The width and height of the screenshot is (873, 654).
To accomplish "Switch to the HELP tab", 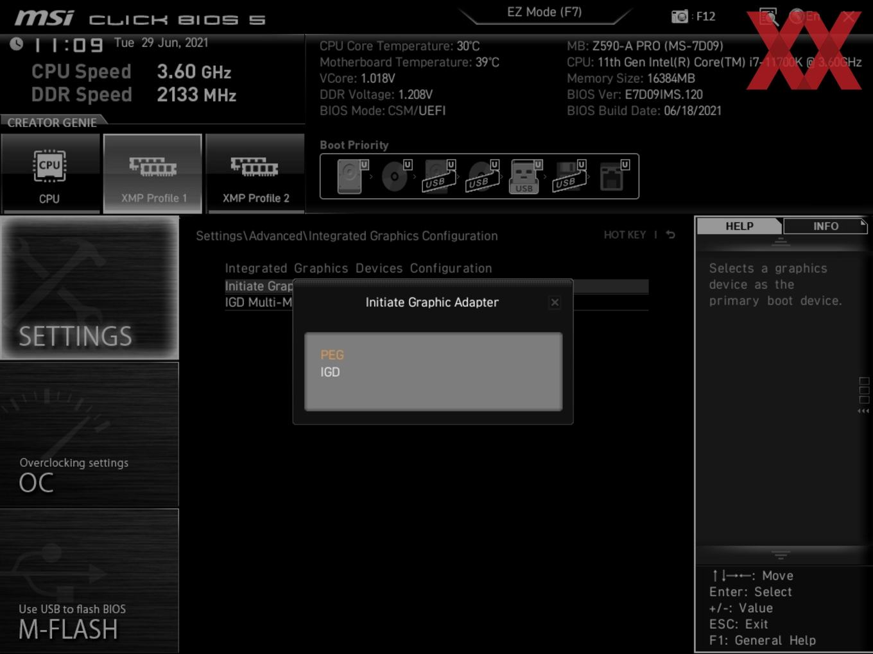I will 739,226.
